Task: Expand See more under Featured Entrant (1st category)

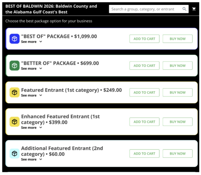Action: pos(31,95)
